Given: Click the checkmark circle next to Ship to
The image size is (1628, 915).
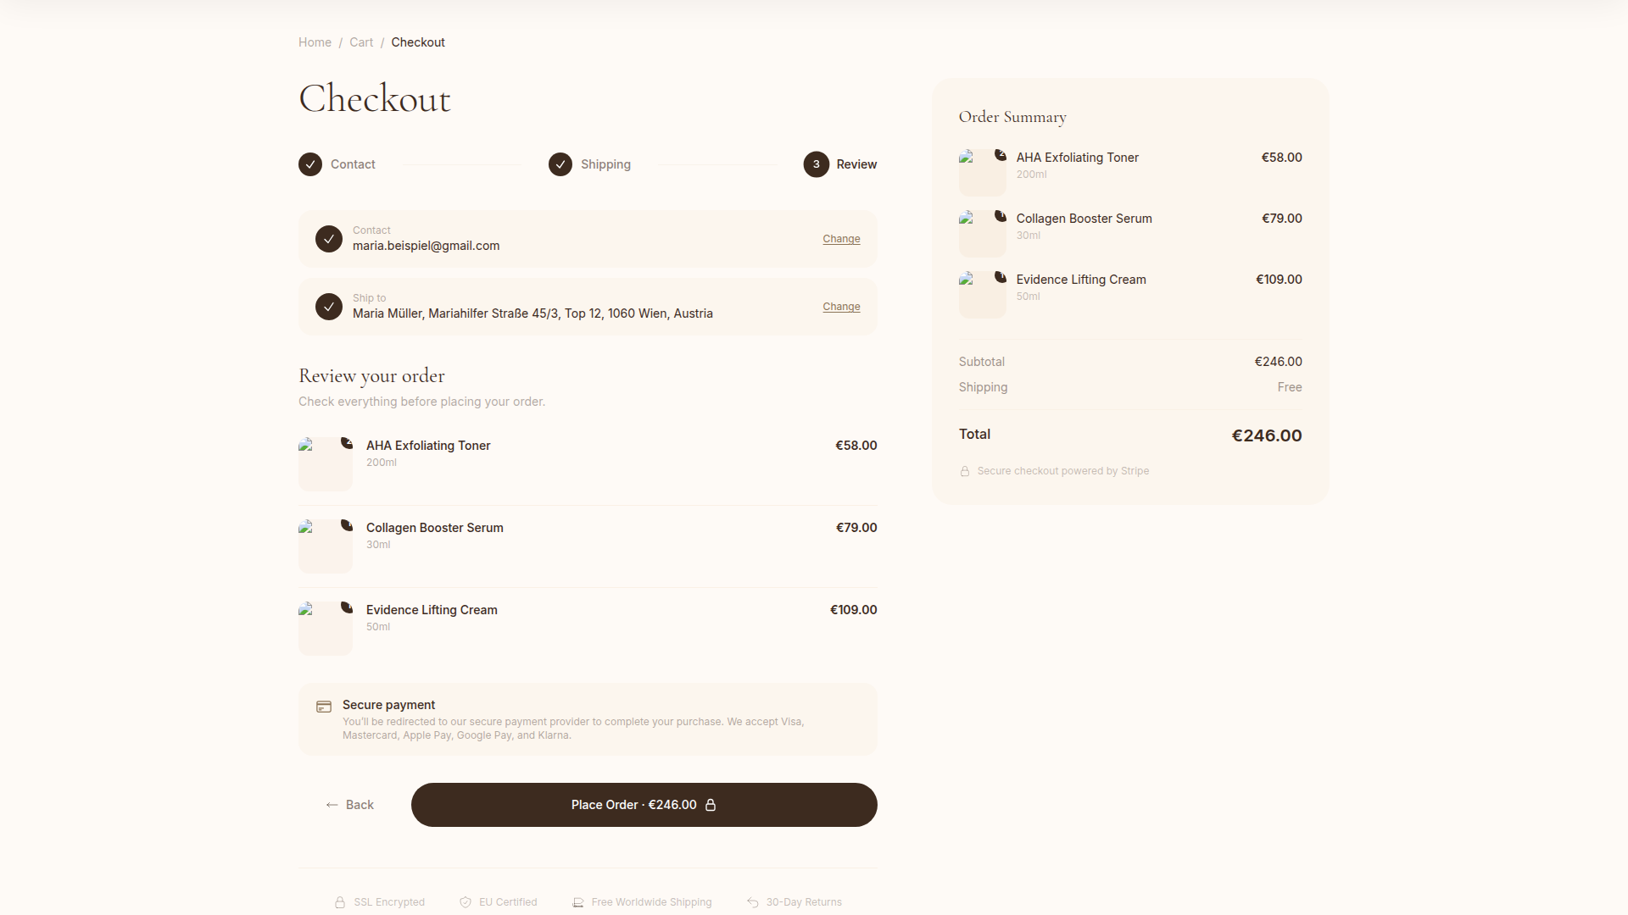Looking at the screenshot, I should click(x=329, y=307).
